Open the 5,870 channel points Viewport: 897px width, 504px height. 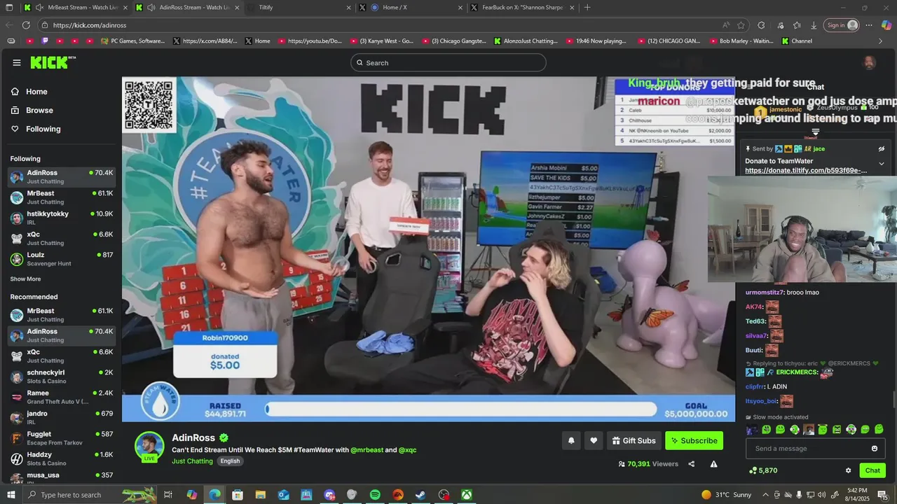pyautogui.click(x=763, y=470)
